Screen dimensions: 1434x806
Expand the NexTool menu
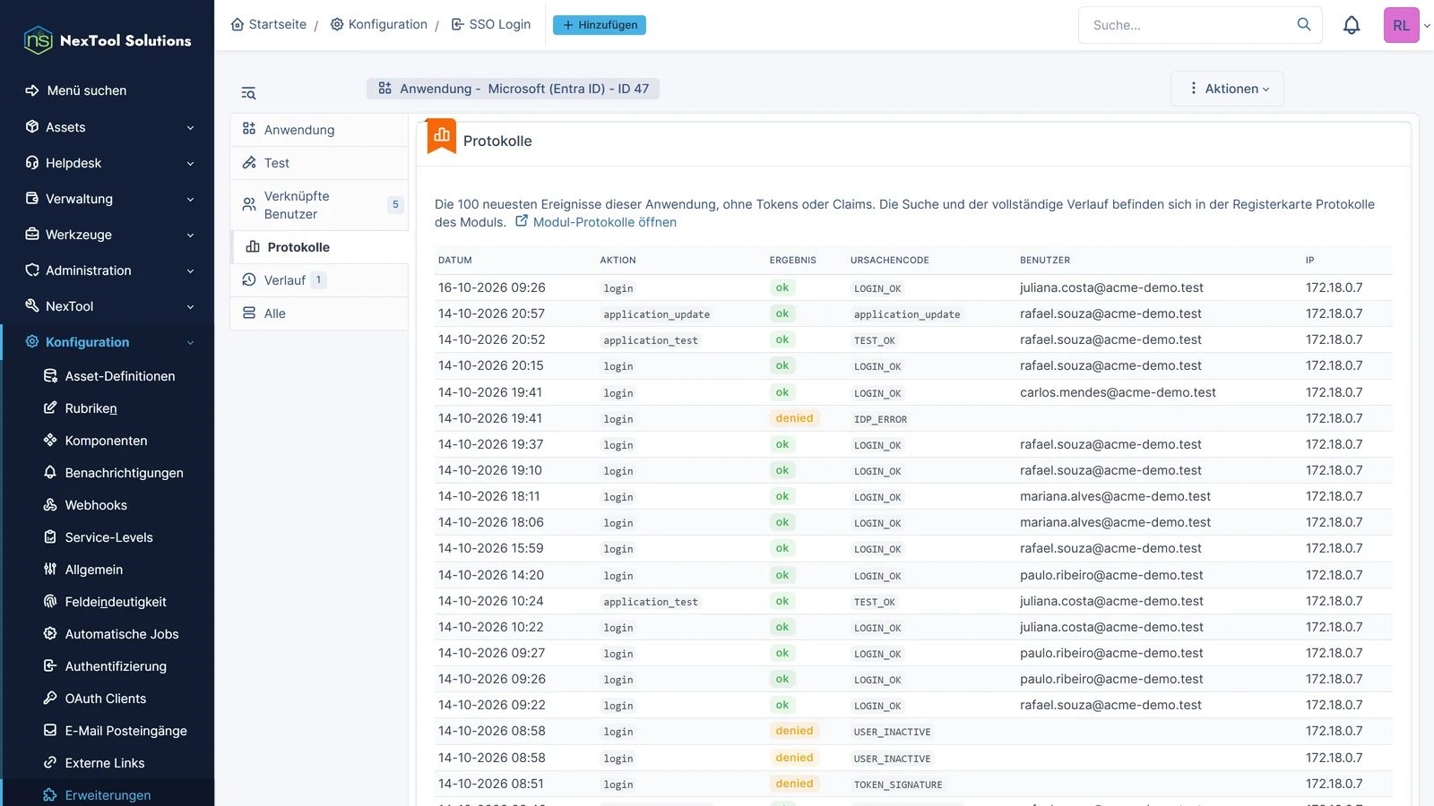[x=108, y=306]
